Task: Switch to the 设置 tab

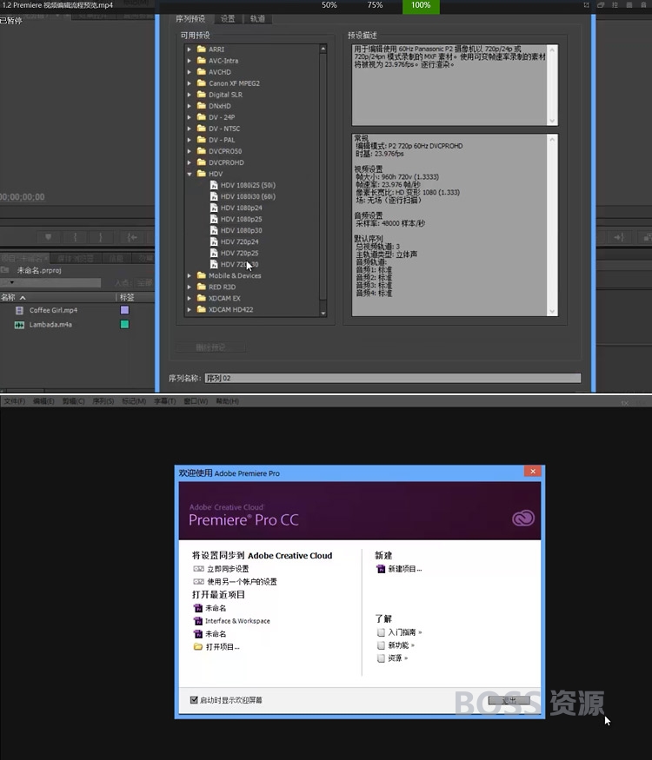Action: (228, 18)
